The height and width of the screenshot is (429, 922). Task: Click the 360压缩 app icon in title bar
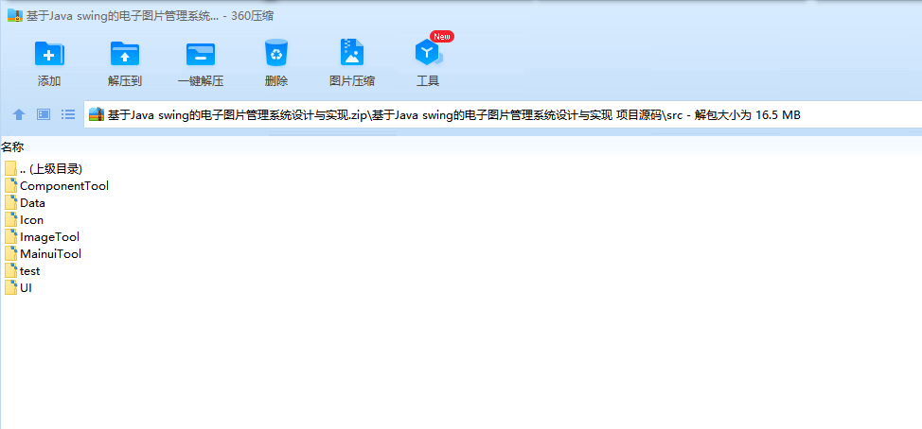(x=15, y=16)
